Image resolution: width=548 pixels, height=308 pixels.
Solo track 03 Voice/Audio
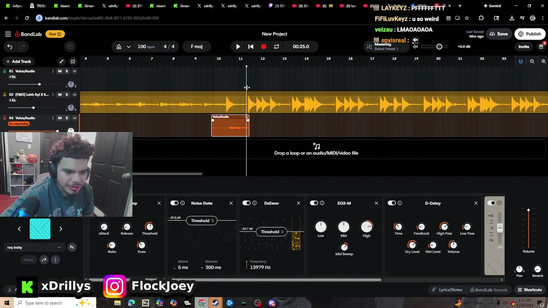pos(67,118)
